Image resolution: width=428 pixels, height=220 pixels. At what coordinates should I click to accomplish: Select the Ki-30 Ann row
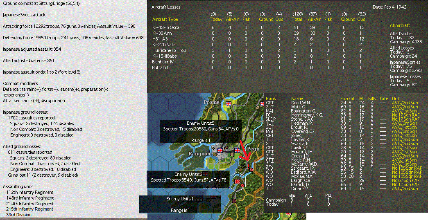click(259, 33)
